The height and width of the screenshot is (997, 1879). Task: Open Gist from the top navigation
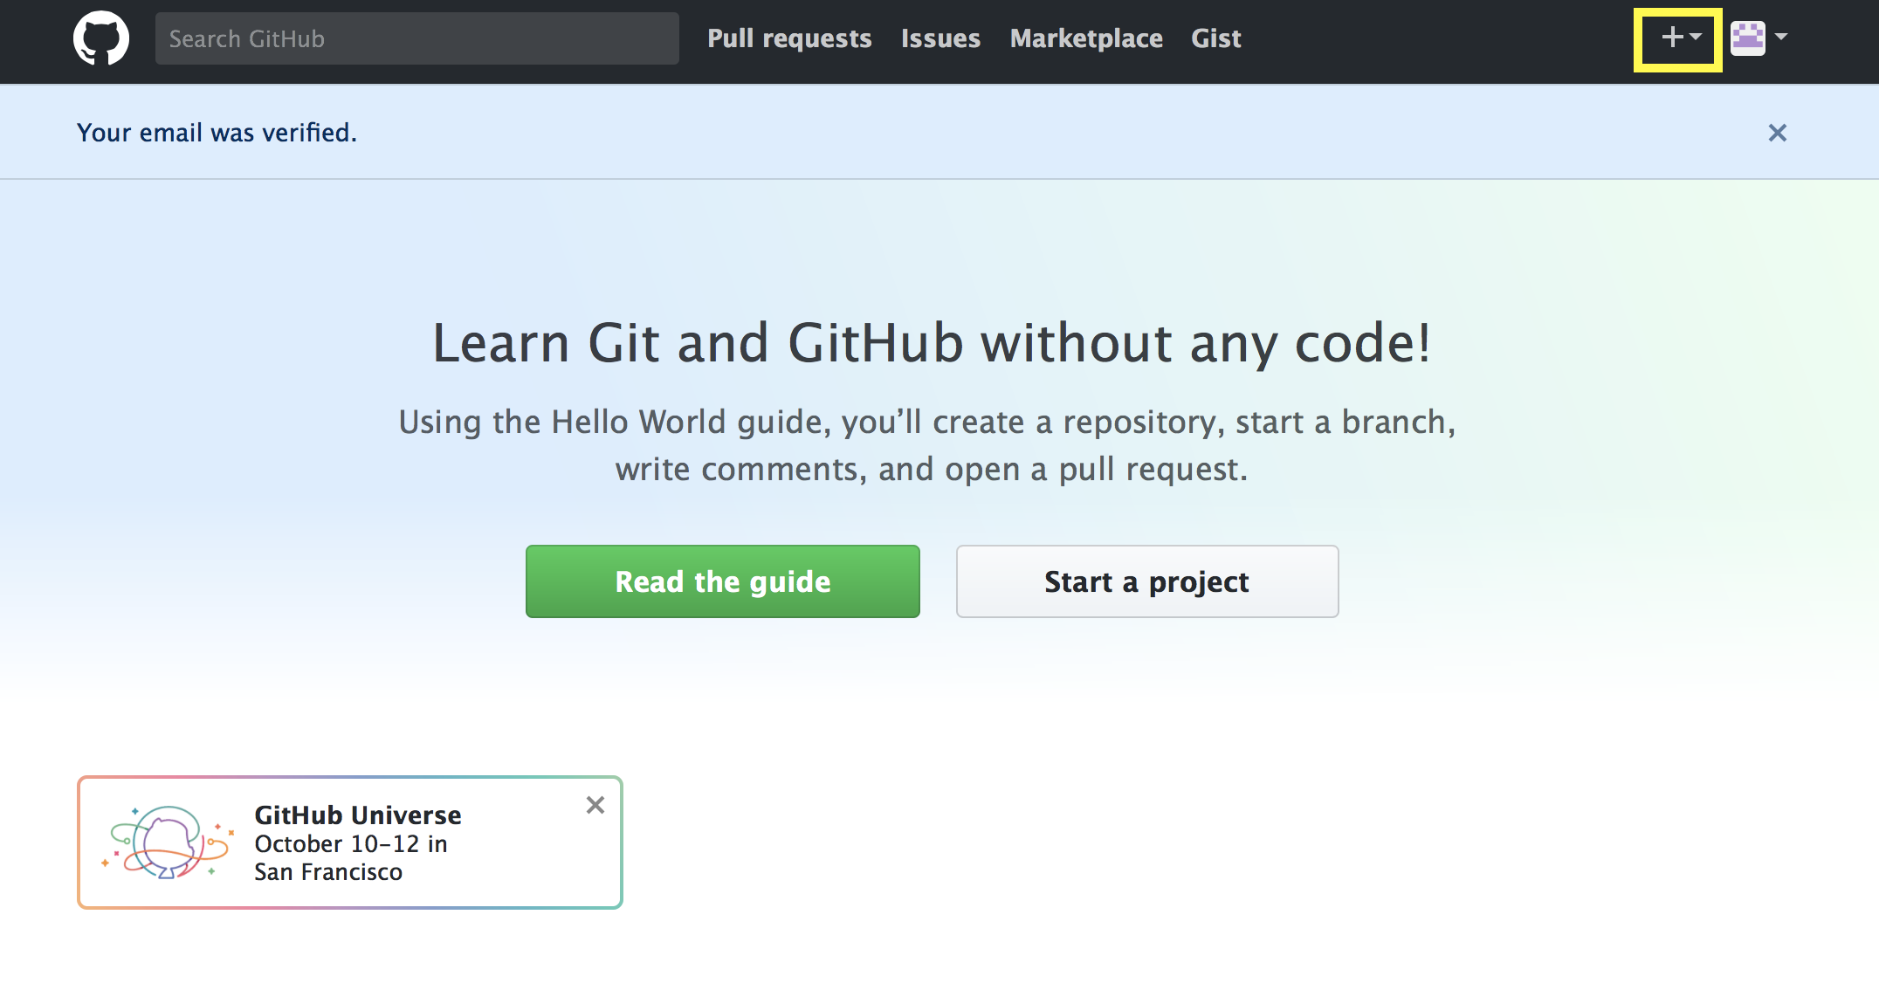[1216, 38]
